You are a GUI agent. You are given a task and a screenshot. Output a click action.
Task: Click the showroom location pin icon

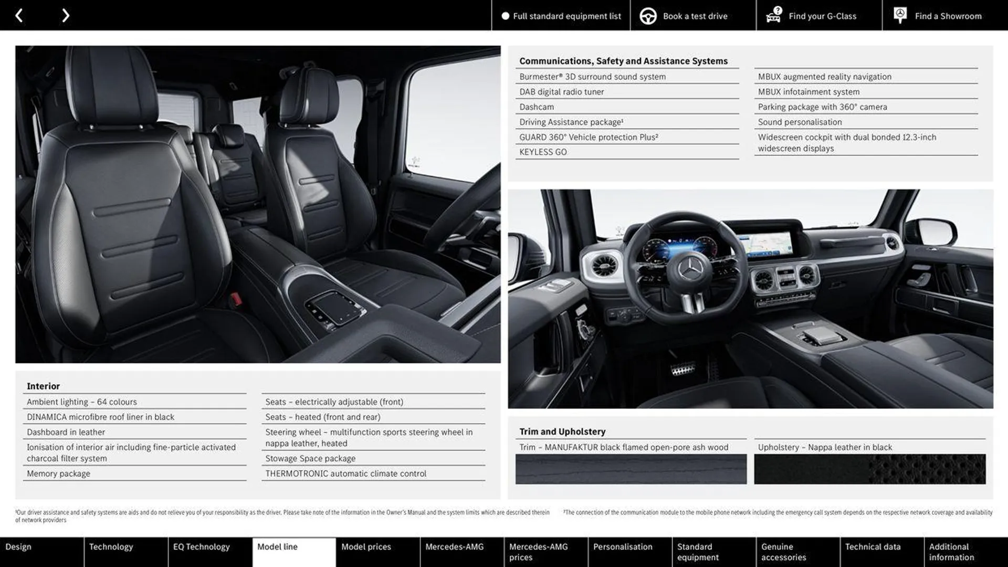tap(900, 15)
